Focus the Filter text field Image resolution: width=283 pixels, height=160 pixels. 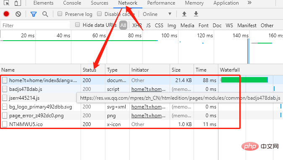coord(36,25)
